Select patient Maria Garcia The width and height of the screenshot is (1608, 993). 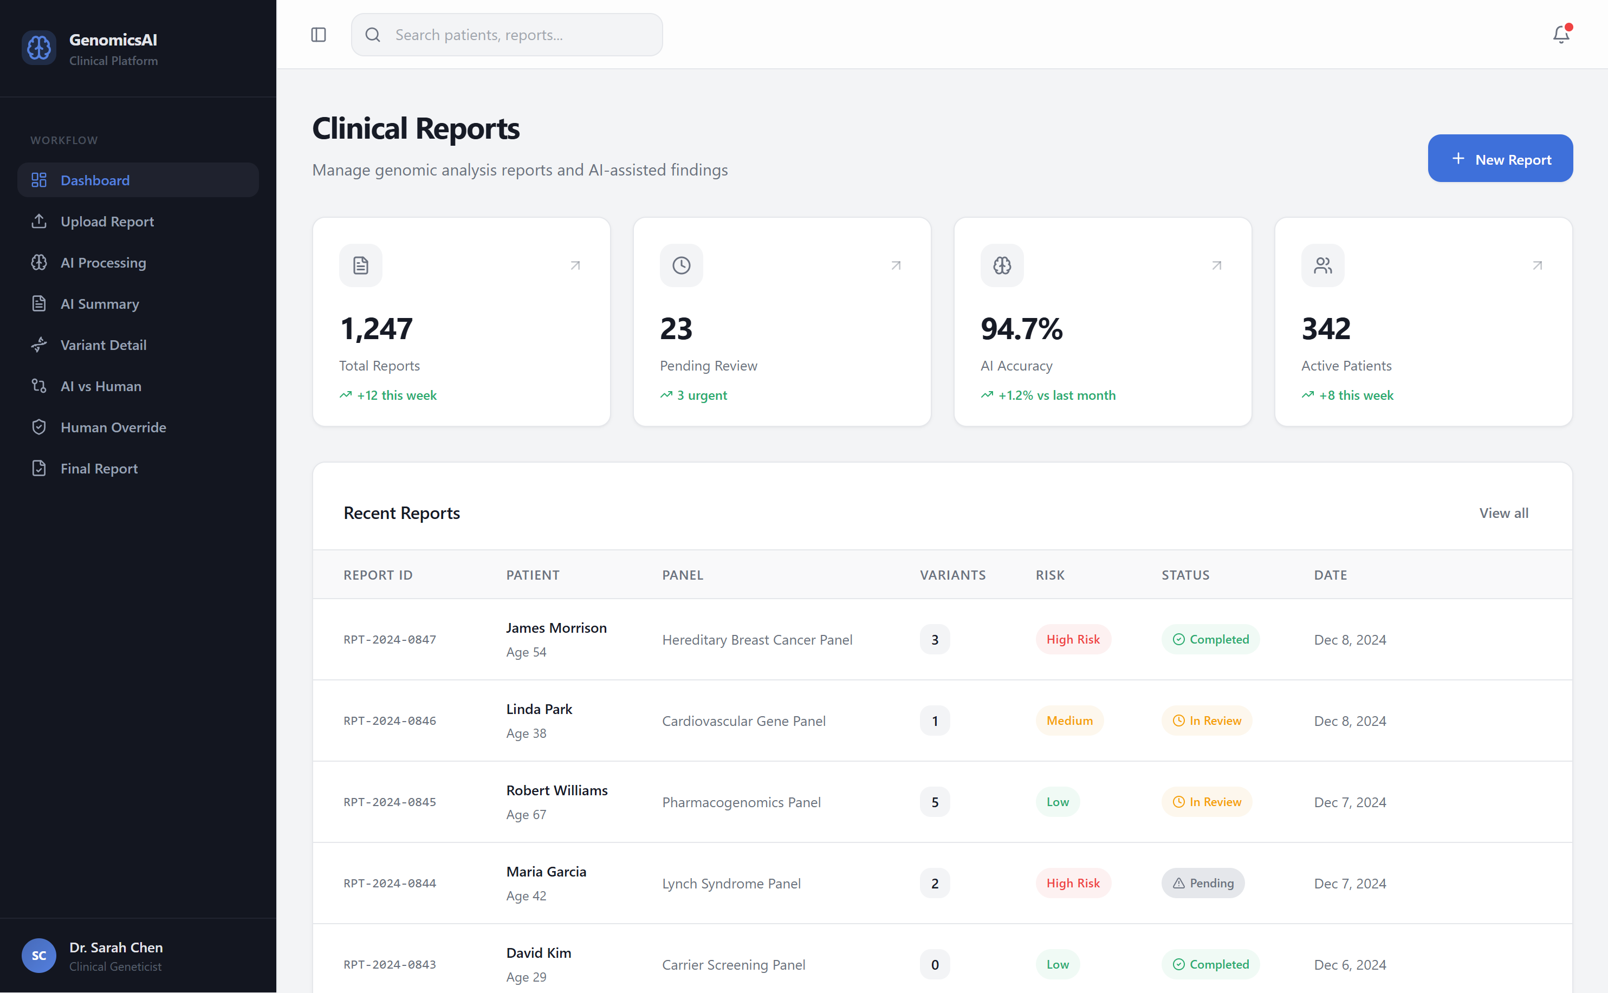(546, 872)
